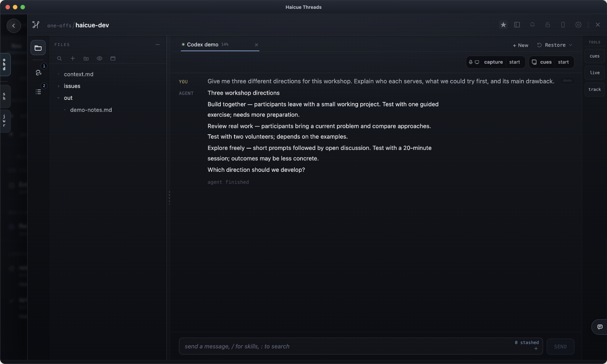The width and height of the screenshot is (607, 364).
Task: Close the Codex demo tab
Action: [x=256, y=45]
